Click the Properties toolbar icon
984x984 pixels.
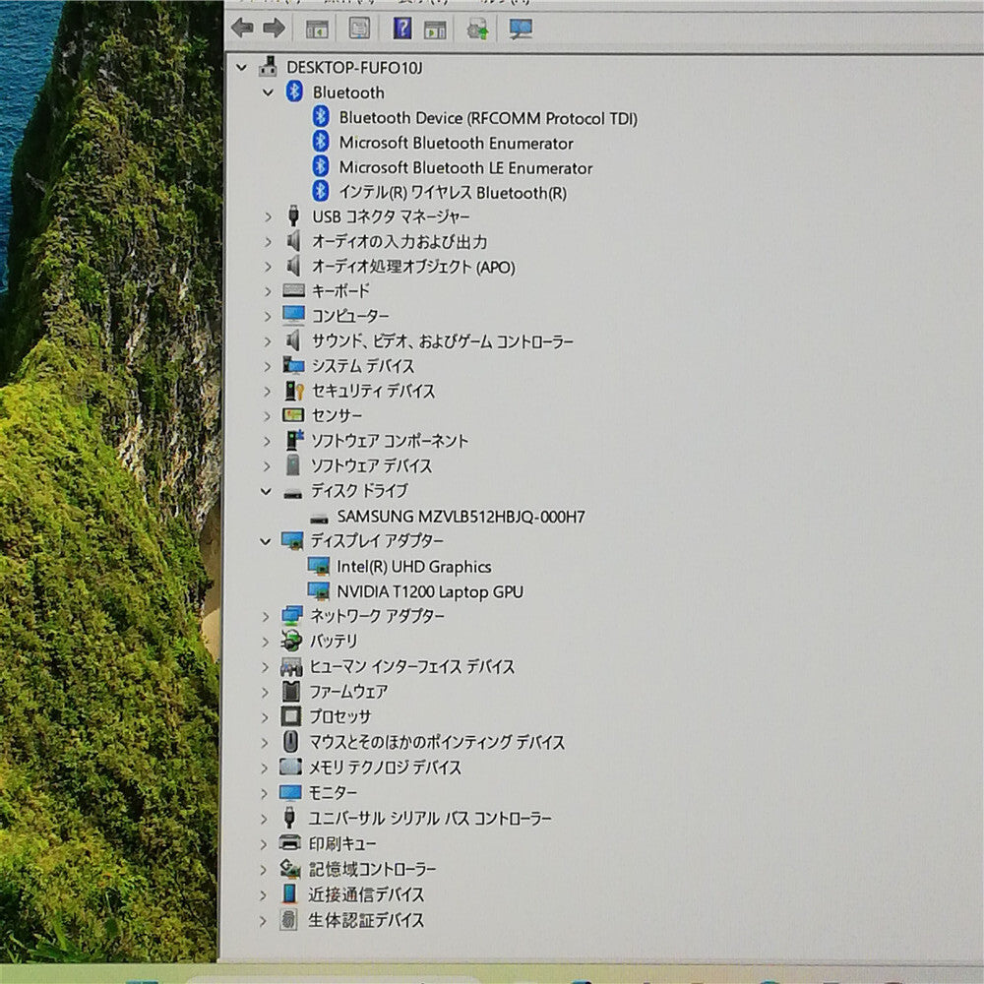[x=359, y=28]
